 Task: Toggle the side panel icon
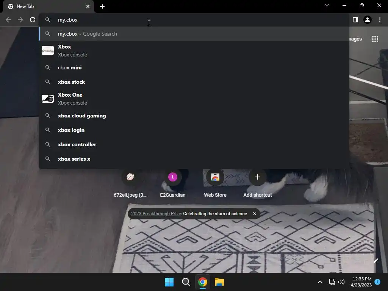point(355,20)
